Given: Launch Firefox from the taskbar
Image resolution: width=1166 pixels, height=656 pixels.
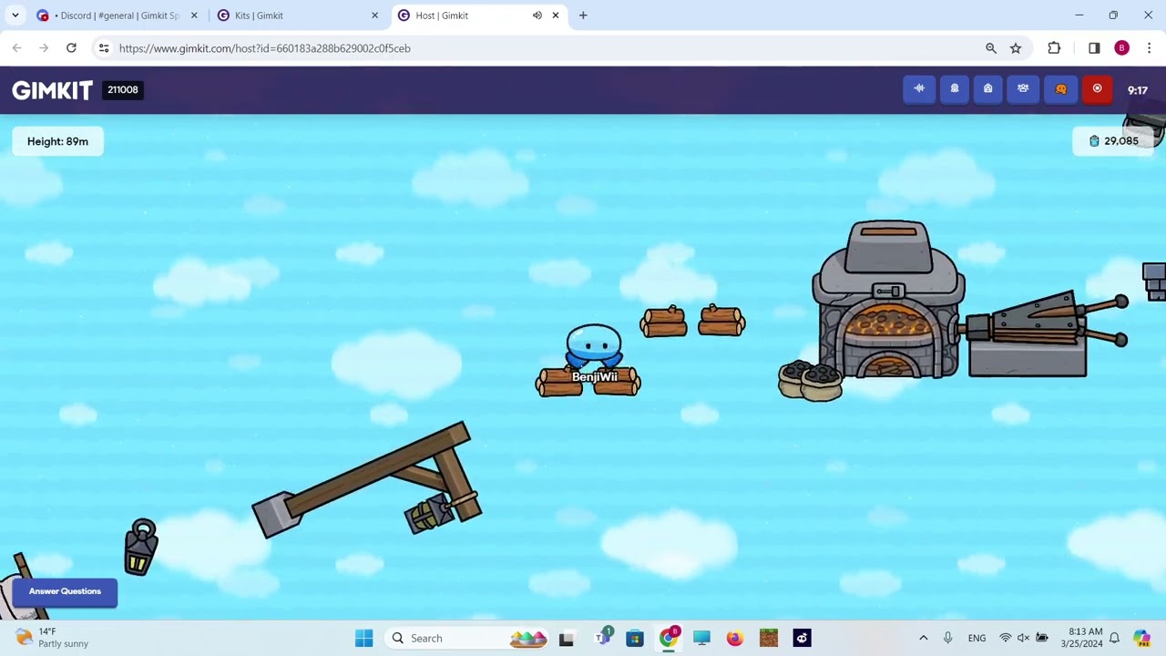Looking at the screenshot, I should (735, 638).
